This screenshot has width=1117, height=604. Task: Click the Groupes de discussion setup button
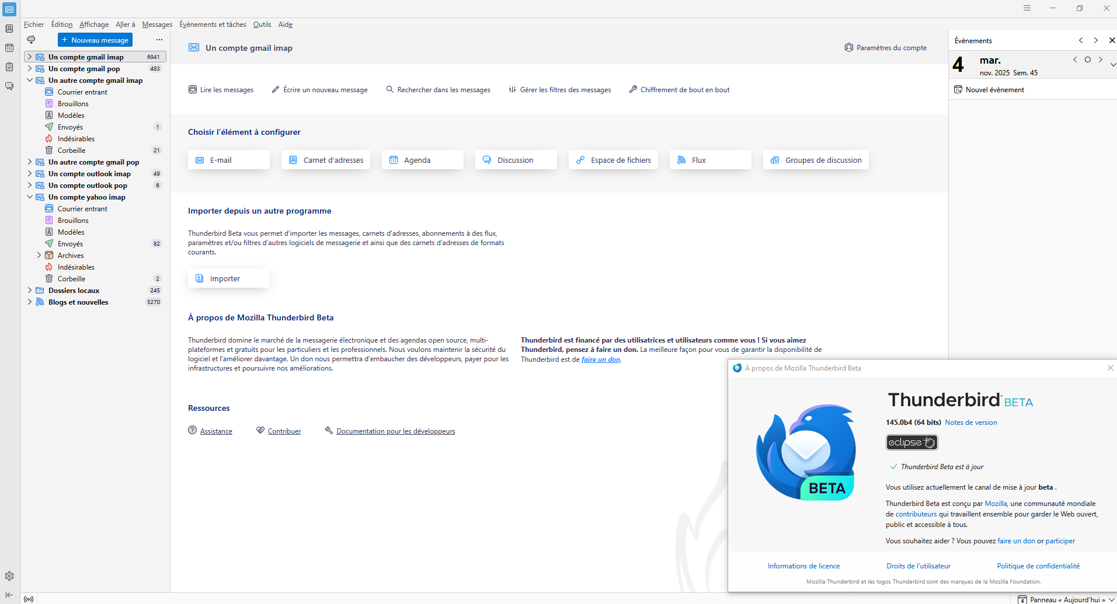tap(816, 160)
